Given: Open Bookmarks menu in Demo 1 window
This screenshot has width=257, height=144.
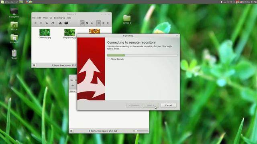Looking at the screenshot, I should 59,18.
